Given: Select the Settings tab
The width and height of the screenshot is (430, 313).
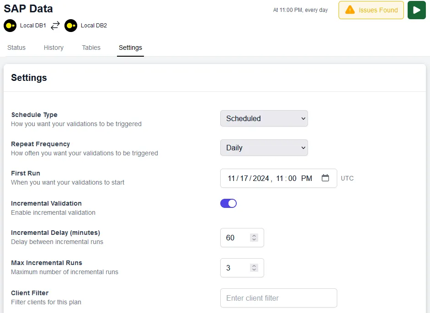Looking at the screenshot, I should tap(130, 48).
